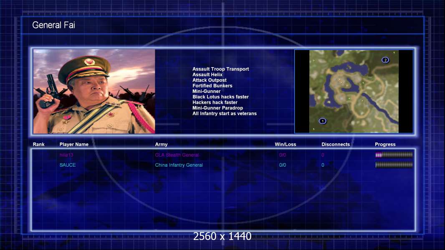445x250 pixels.
Task: Select player name hila13
Action: click(66, 155)
